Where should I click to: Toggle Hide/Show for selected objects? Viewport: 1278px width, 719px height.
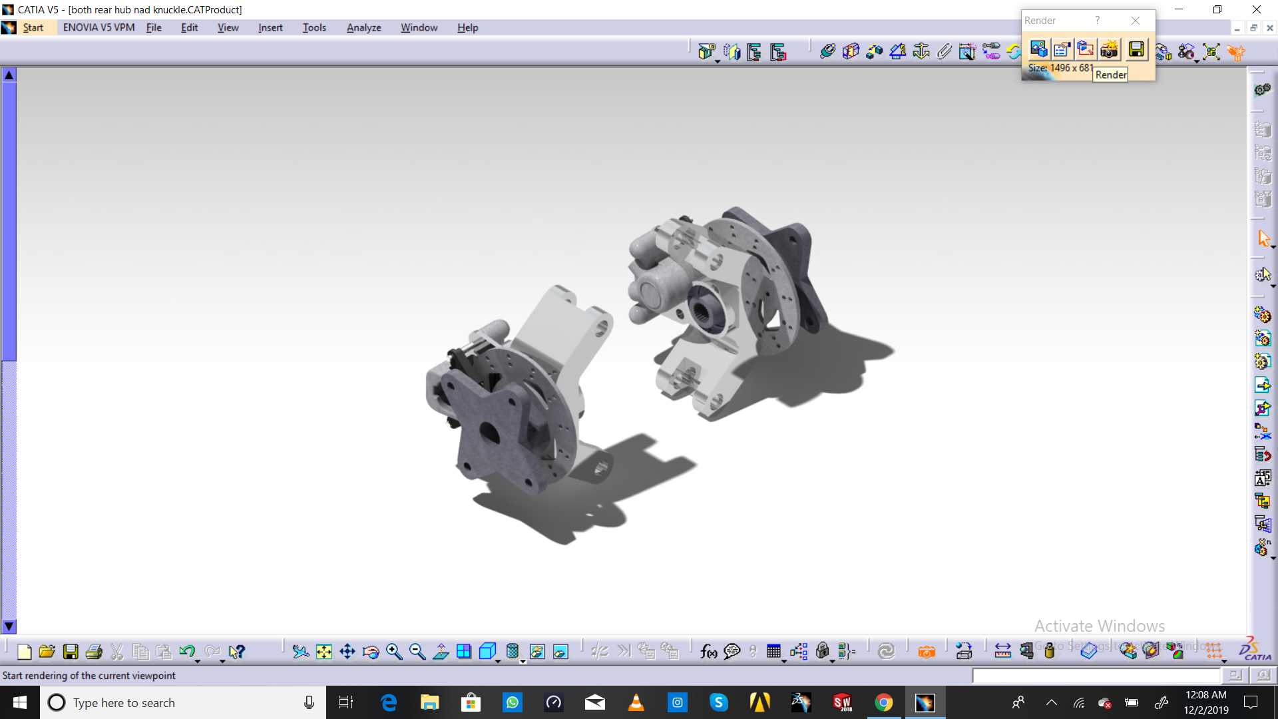(537, 651)
